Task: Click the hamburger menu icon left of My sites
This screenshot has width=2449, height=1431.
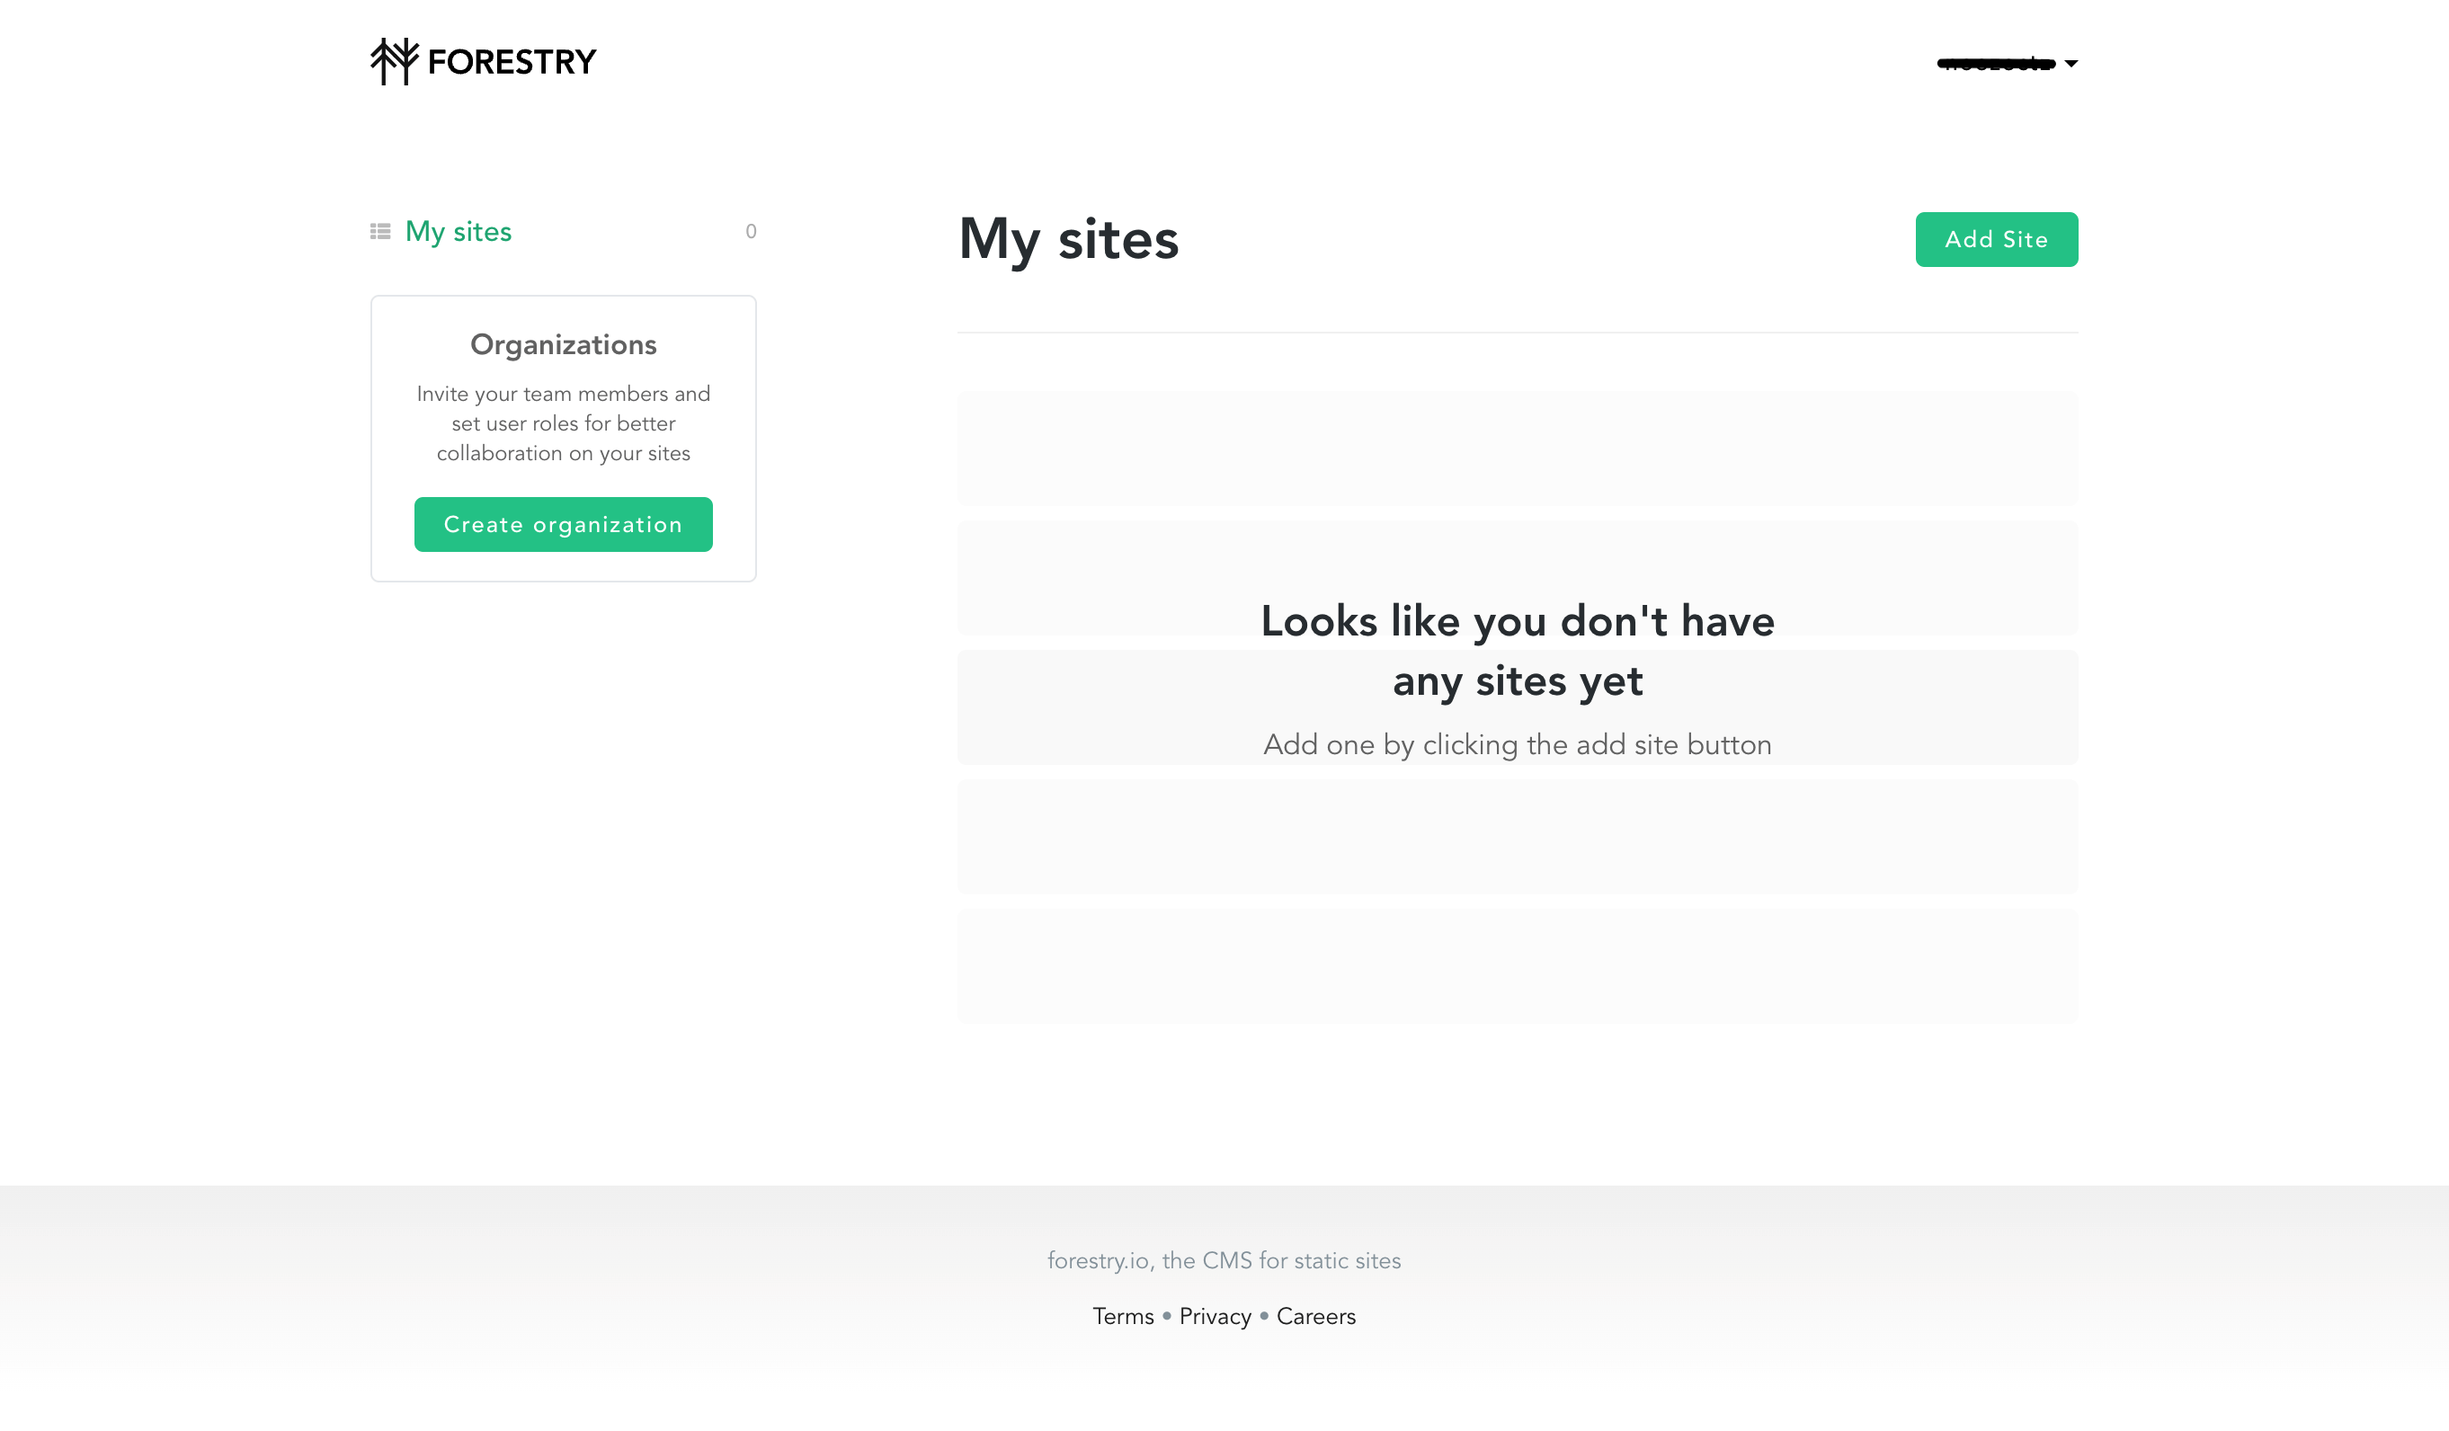Action: (379, 230)
